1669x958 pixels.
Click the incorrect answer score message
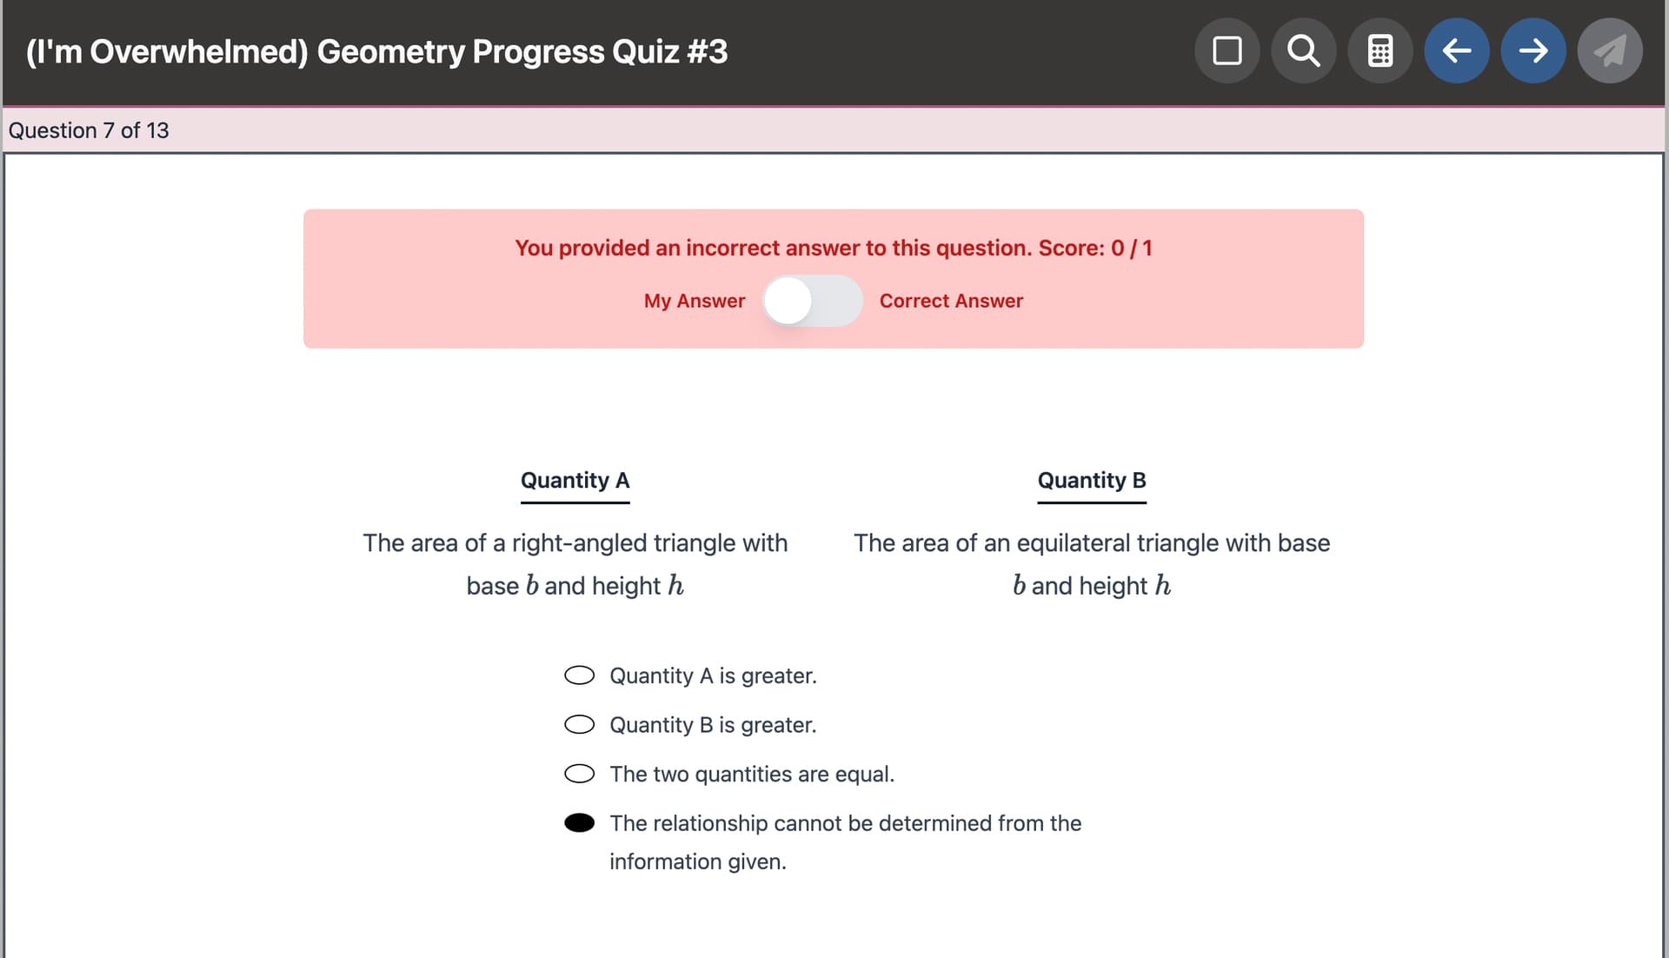(833, 249)
